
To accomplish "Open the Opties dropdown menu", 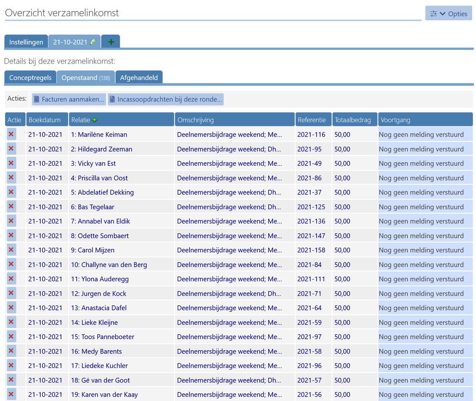I will 448,14.
